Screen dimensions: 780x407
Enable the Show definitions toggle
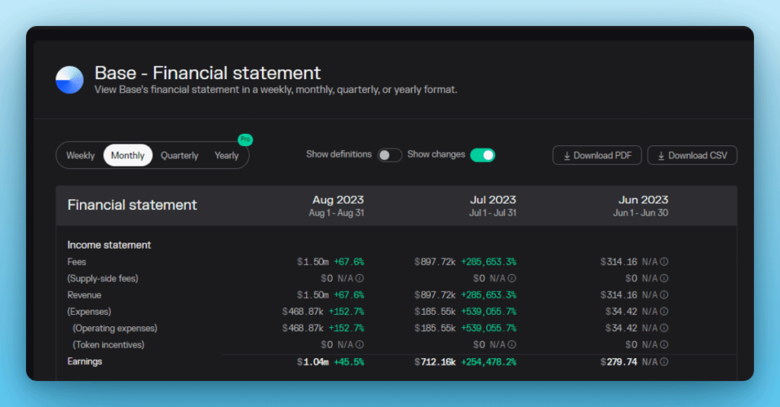[389, 155]
